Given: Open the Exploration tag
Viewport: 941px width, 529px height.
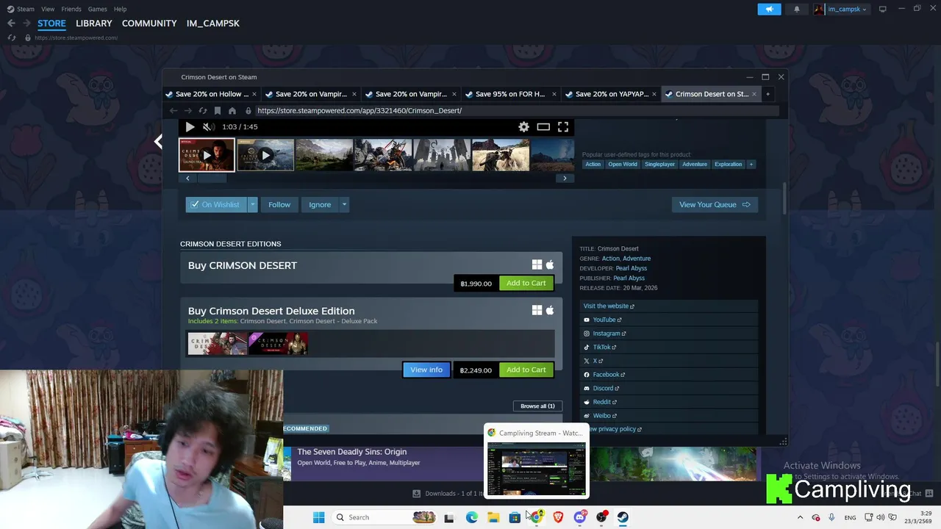Looking at the screenshot, I should pos(729,164).
